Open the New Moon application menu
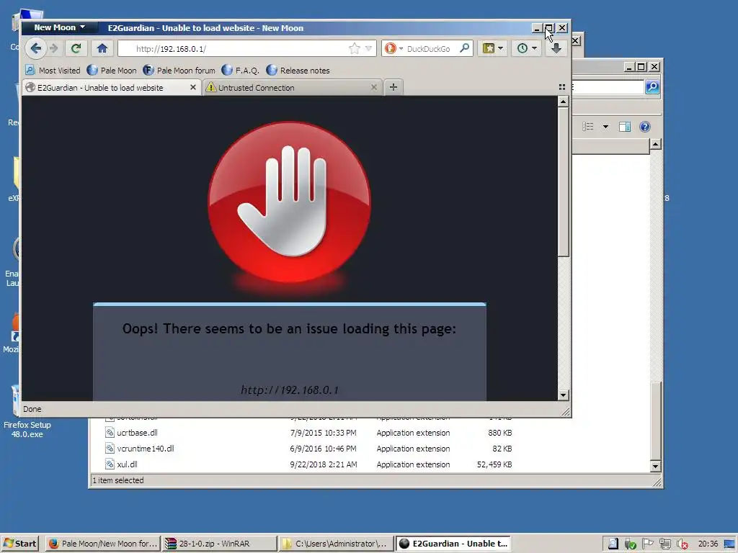Screen dimensions: 738x553 tap(60, 28)
